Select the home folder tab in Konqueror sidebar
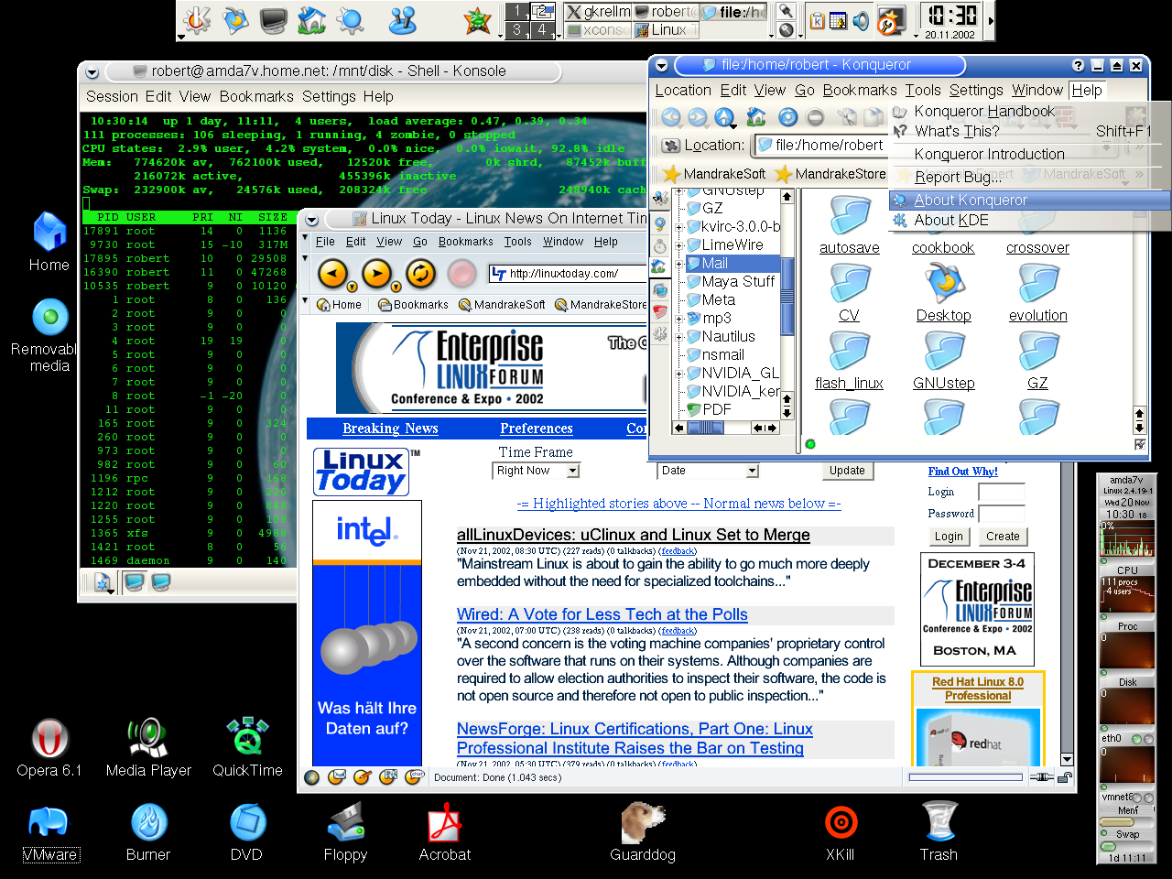The height and width of the screenshot is (879, 1172). tap(658, 266)
